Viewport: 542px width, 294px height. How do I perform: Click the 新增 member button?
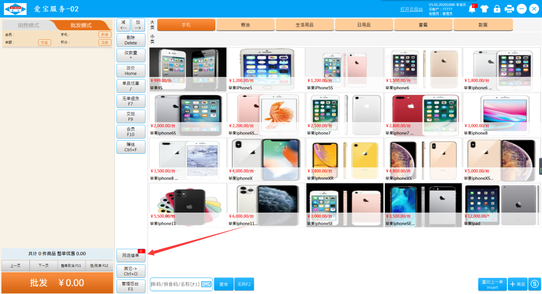(105, 35)
